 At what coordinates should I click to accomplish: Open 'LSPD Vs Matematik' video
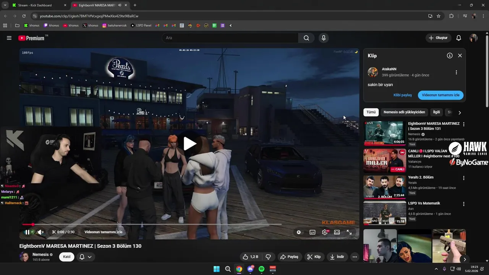pyautogui.click(x=385, y=213)
